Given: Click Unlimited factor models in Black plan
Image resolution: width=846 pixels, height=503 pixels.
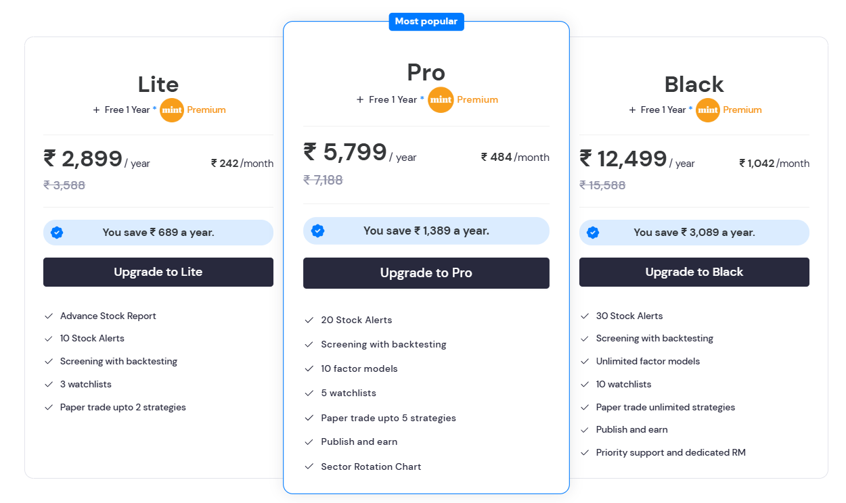Looking at the screenshot, I should coord(648,361).
